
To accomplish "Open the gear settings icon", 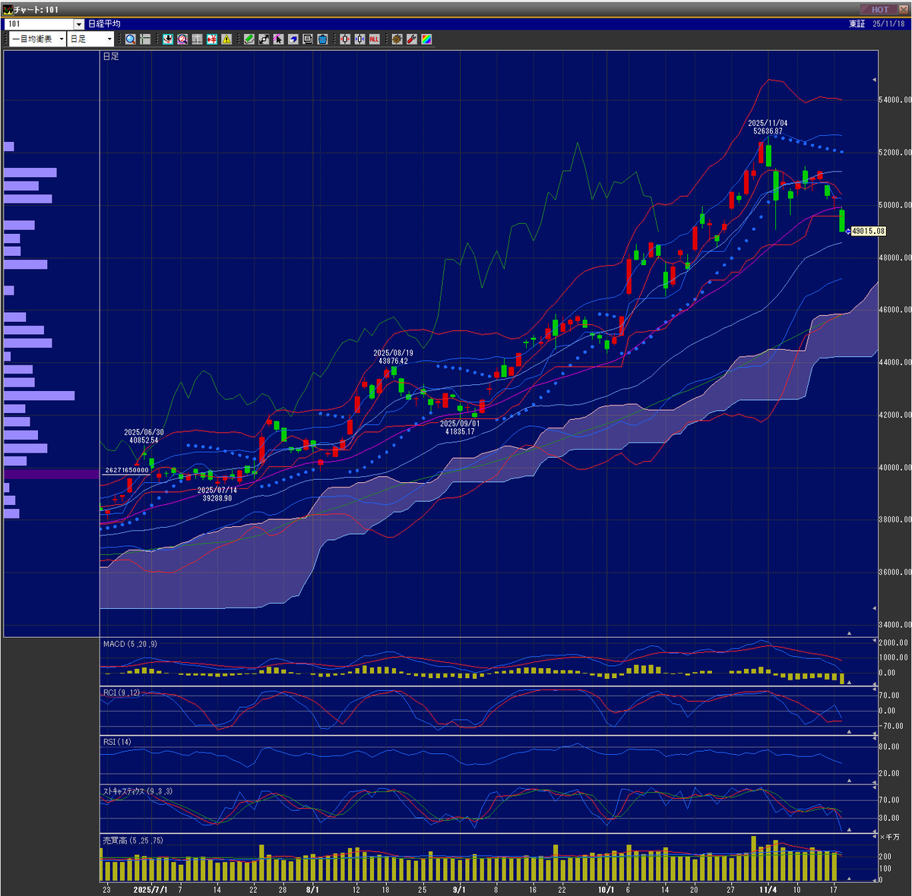I will [397, 39].
